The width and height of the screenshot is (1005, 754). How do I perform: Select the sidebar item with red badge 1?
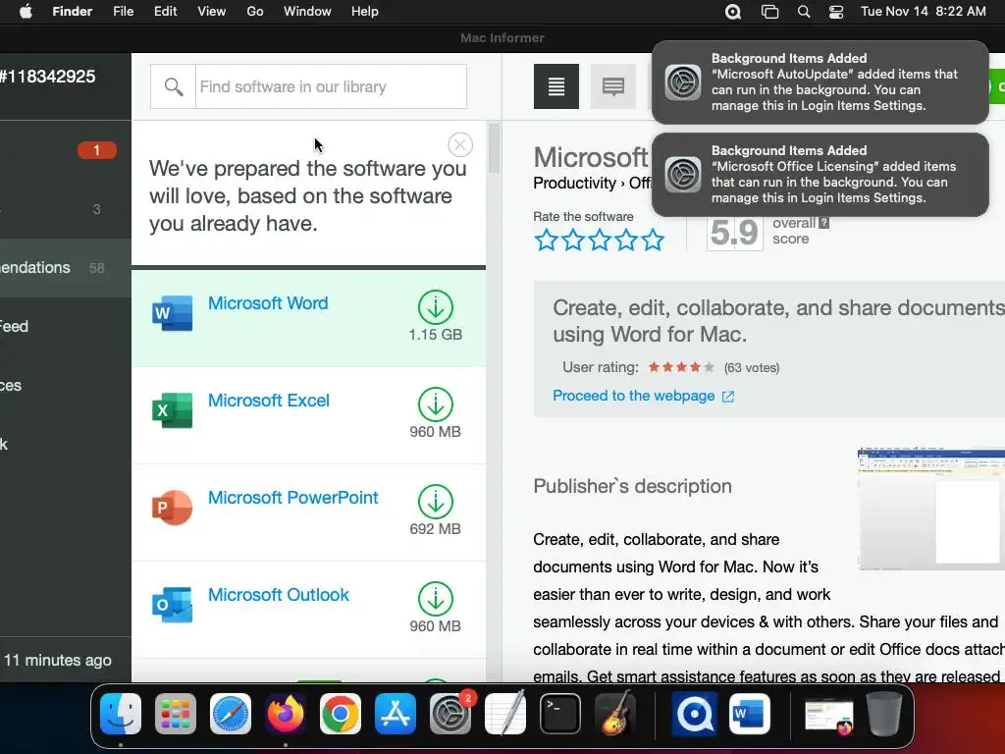click(x=66, y=150)
